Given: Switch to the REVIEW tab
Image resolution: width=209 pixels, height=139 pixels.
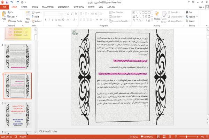Looking at the screenshot, I should coord(91,7).
